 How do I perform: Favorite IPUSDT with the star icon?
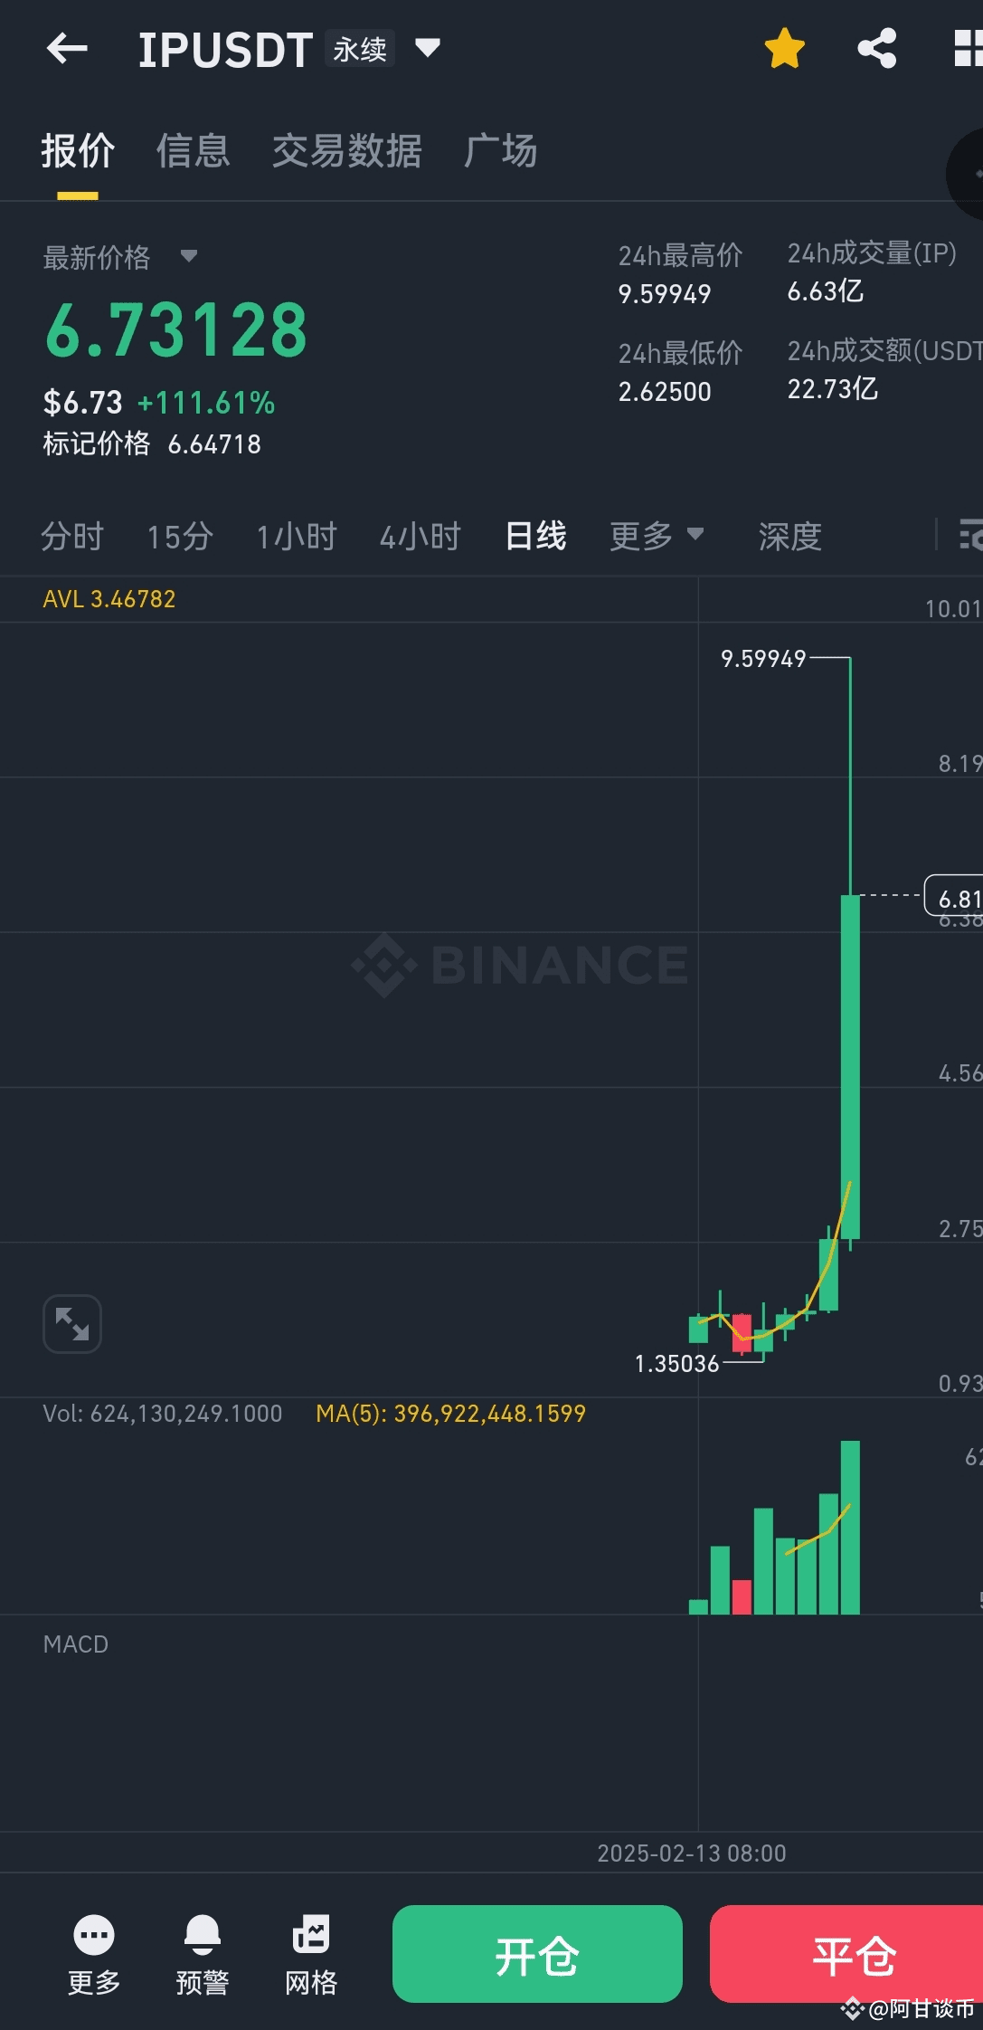tap(783, 48)
